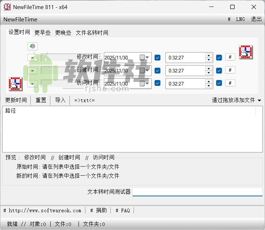
Task: Click the 更新时间 button
Action: [x=16, y=100]
